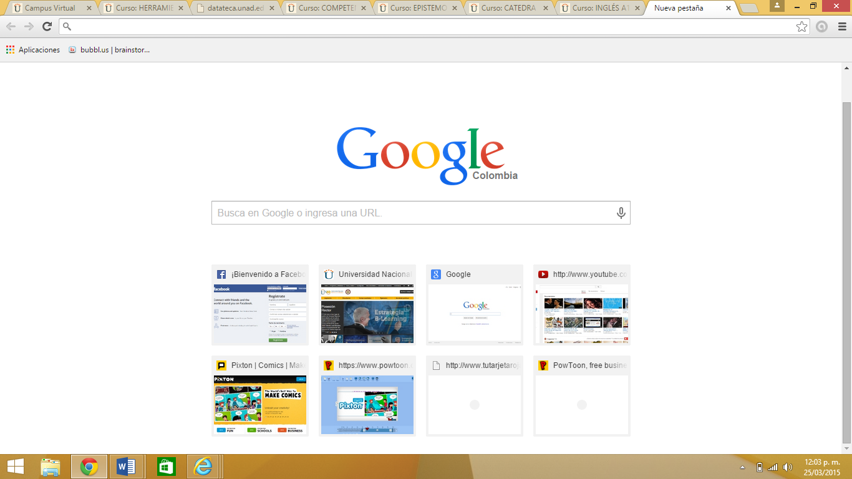Open File Explorer from the taskbar
Screen dimensions: 852x479
click(x=51, y=467)
